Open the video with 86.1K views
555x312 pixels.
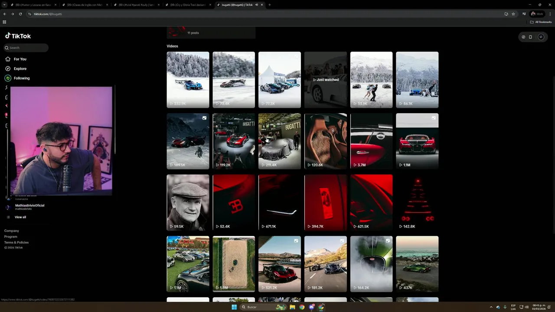(x=417, y=80)
